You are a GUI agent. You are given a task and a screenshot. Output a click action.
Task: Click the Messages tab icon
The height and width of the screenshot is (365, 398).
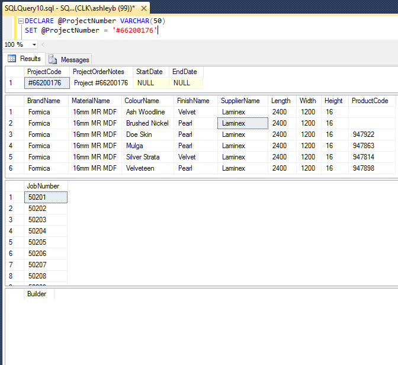[x=53, y=59]
